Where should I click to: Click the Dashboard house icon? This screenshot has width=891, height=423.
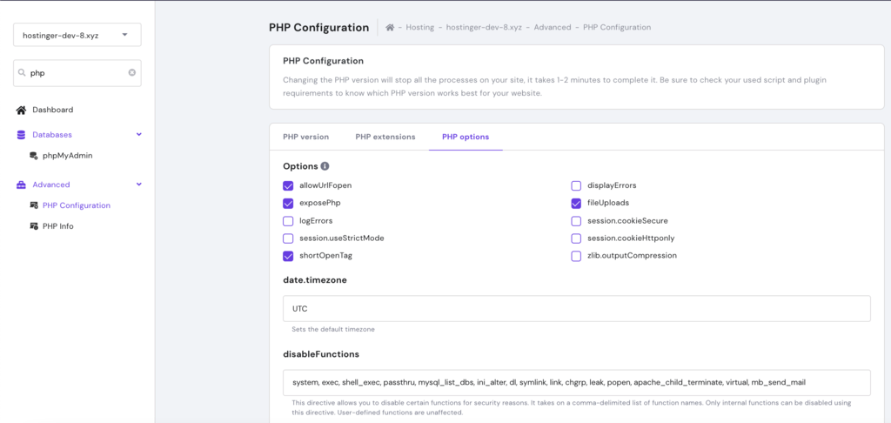(21, 110)
